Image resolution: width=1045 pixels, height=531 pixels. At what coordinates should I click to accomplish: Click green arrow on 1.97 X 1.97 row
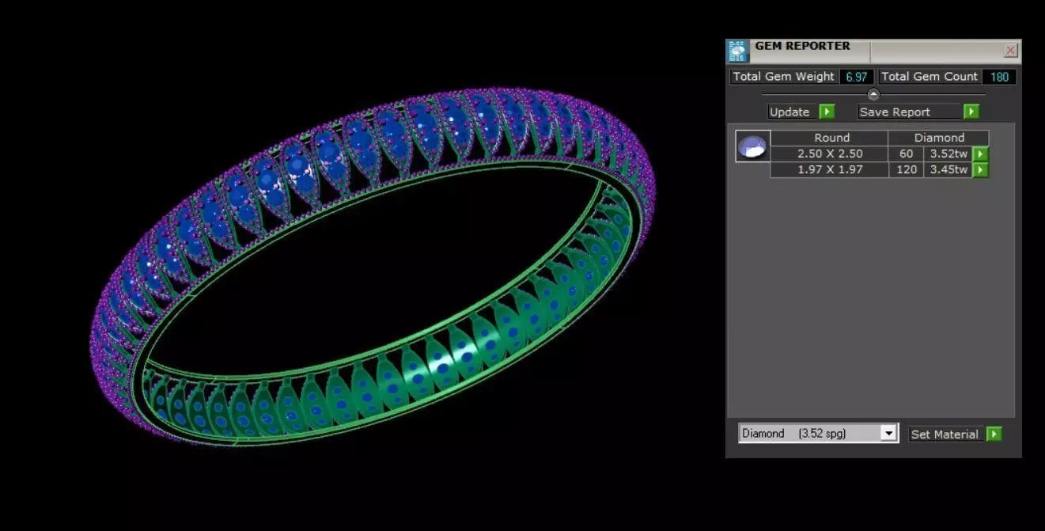point(980,170)
